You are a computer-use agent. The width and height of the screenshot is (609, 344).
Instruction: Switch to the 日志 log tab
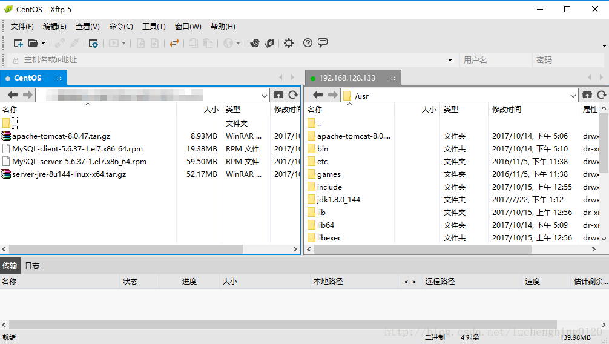32,265
